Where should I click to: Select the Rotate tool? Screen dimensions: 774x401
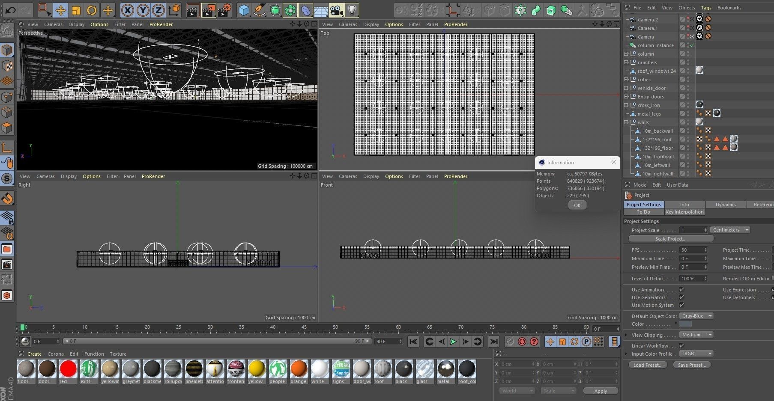(x=92, y=10)
